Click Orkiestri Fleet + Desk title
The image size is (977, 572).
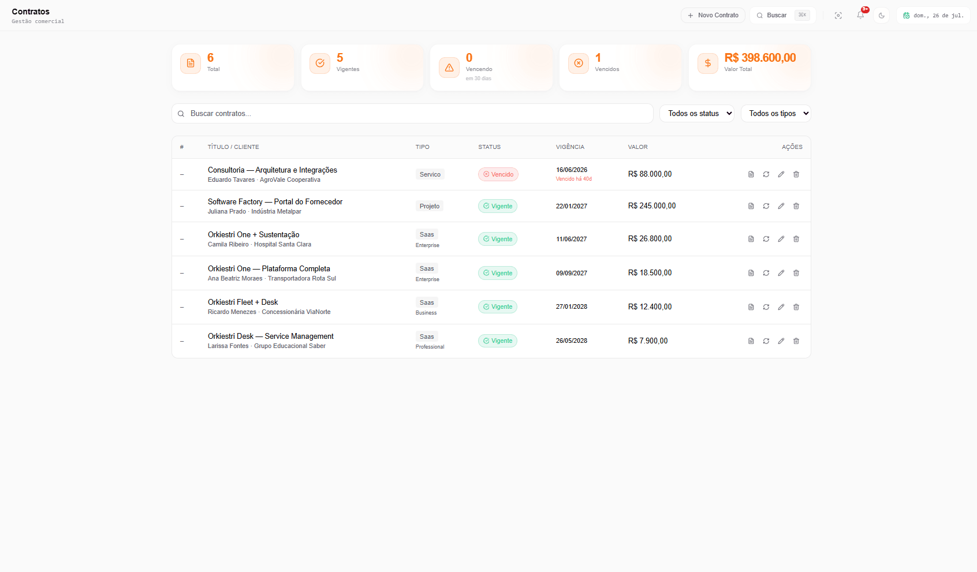[x=243, y=302]
